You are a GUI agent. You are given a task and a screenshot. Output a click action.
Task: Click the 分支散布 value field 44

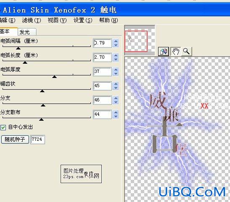coord(102,114)
